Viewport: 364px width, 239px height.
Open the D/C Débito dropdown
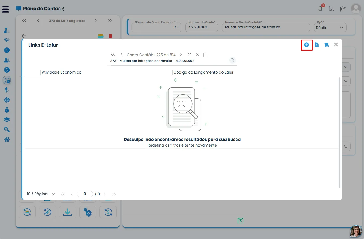pos(330,27)
